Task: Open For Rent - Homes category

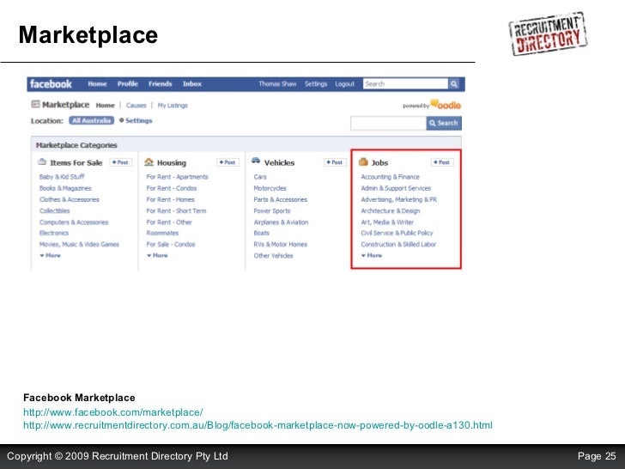Action: click(x=170, y=199)
